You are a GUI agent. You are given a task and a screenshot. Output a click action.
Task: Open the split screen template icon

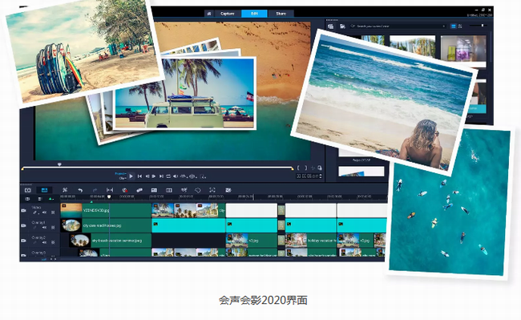(x=169, y=190)
